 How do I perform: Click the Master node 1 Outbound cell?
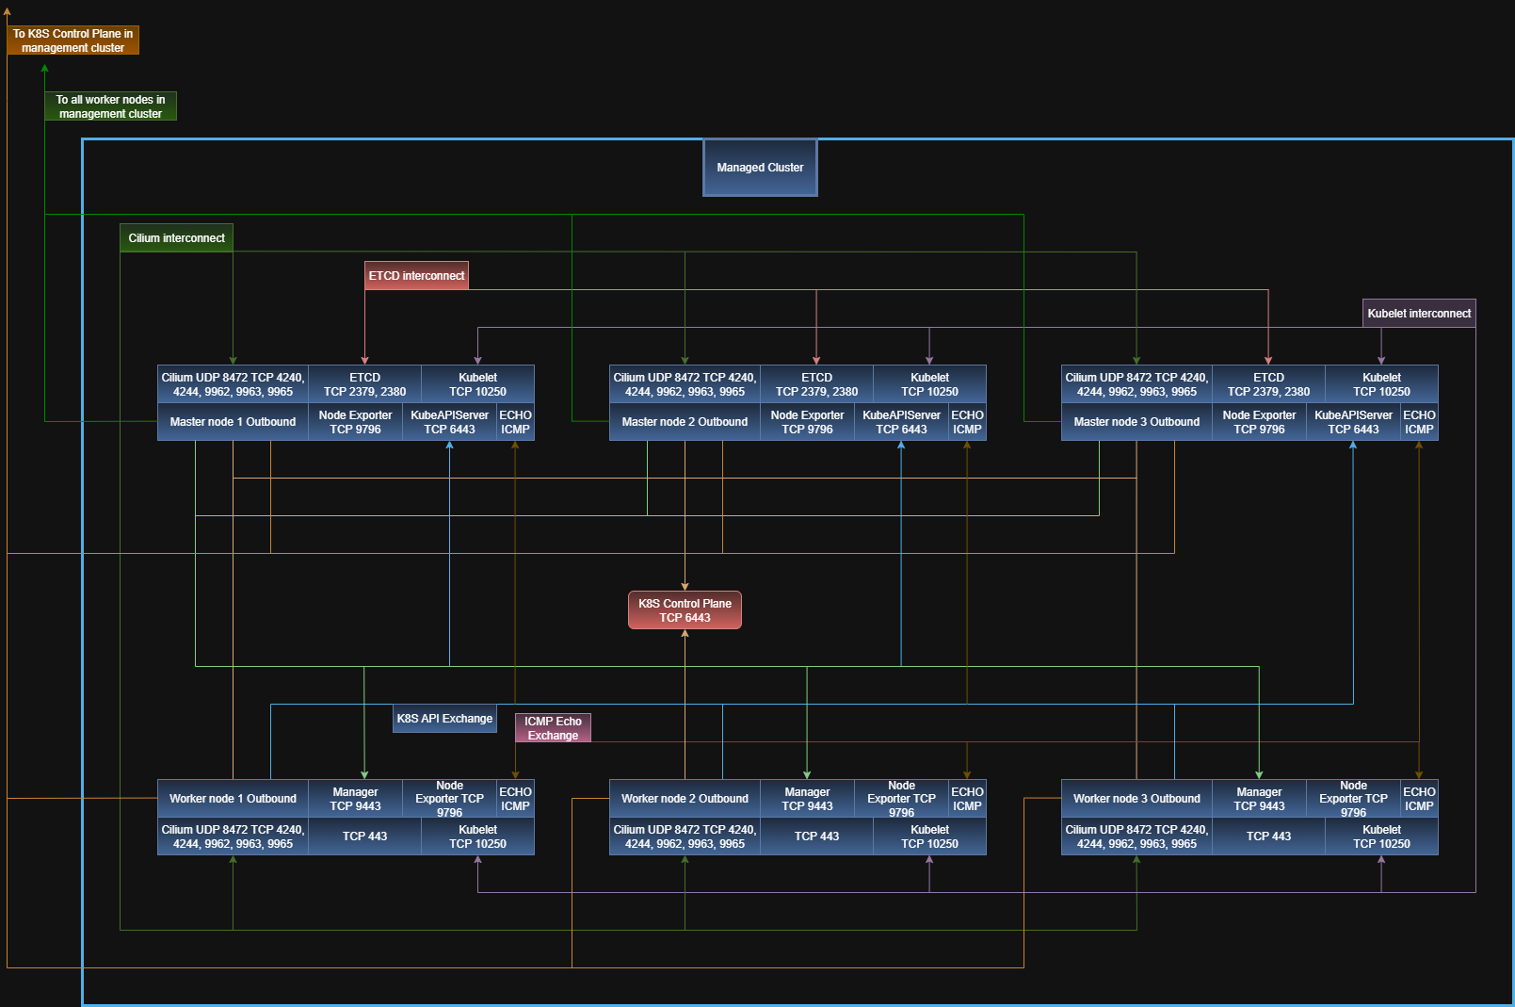point(233,422)
